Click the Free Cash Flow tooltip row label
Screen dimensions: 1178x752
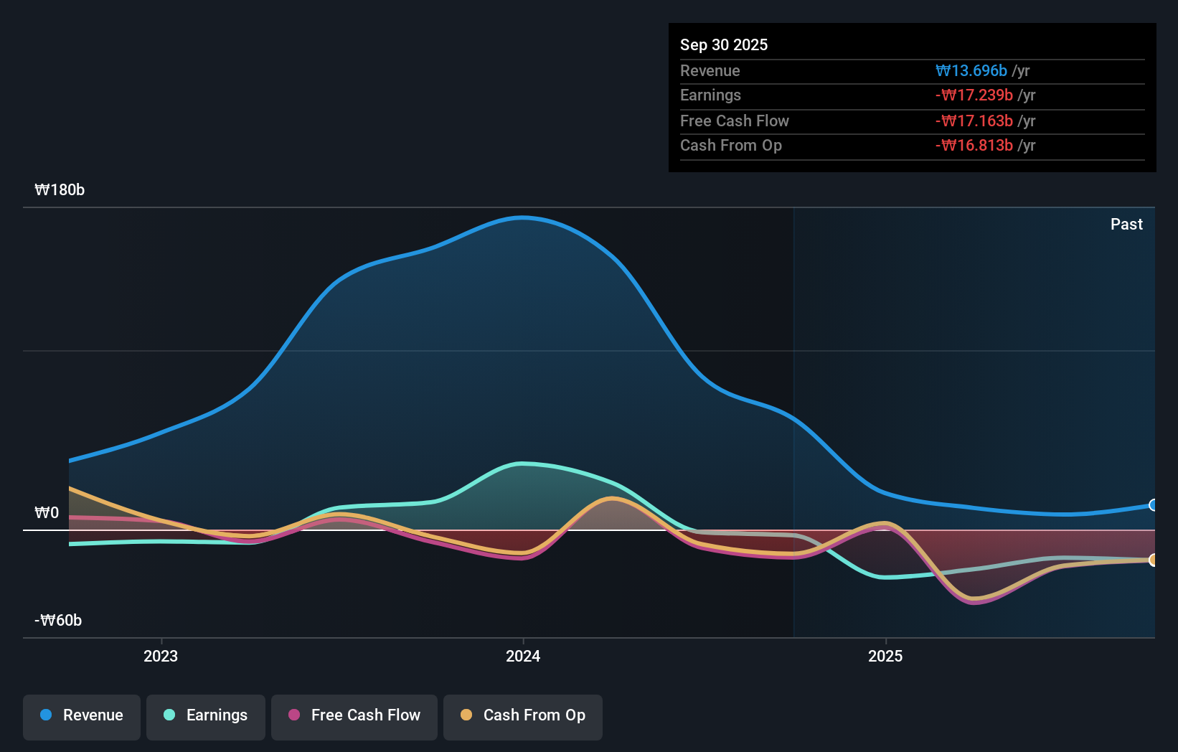(x=735, y=121)
